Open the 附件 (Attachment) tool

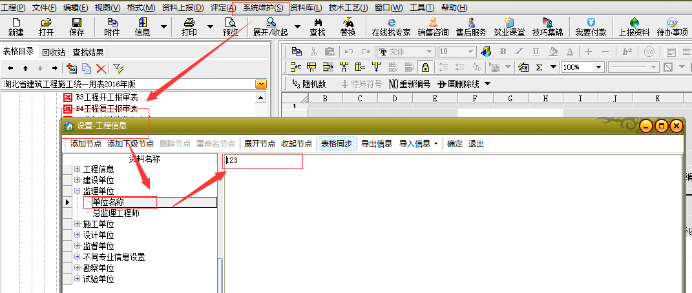112,26
